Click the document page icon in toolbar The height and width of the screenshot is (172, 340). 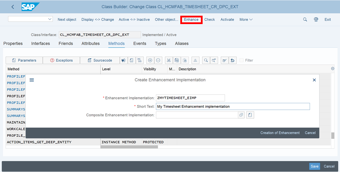point(131,60)
